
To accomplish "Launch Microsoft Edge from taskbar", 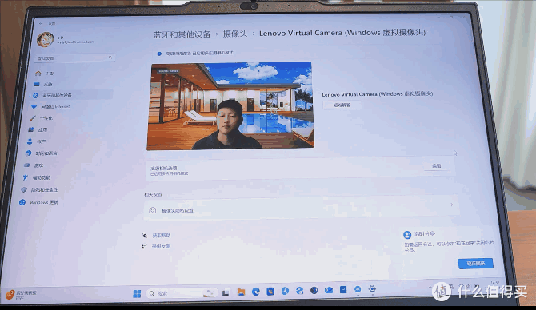I will click(x=256, y=292).
